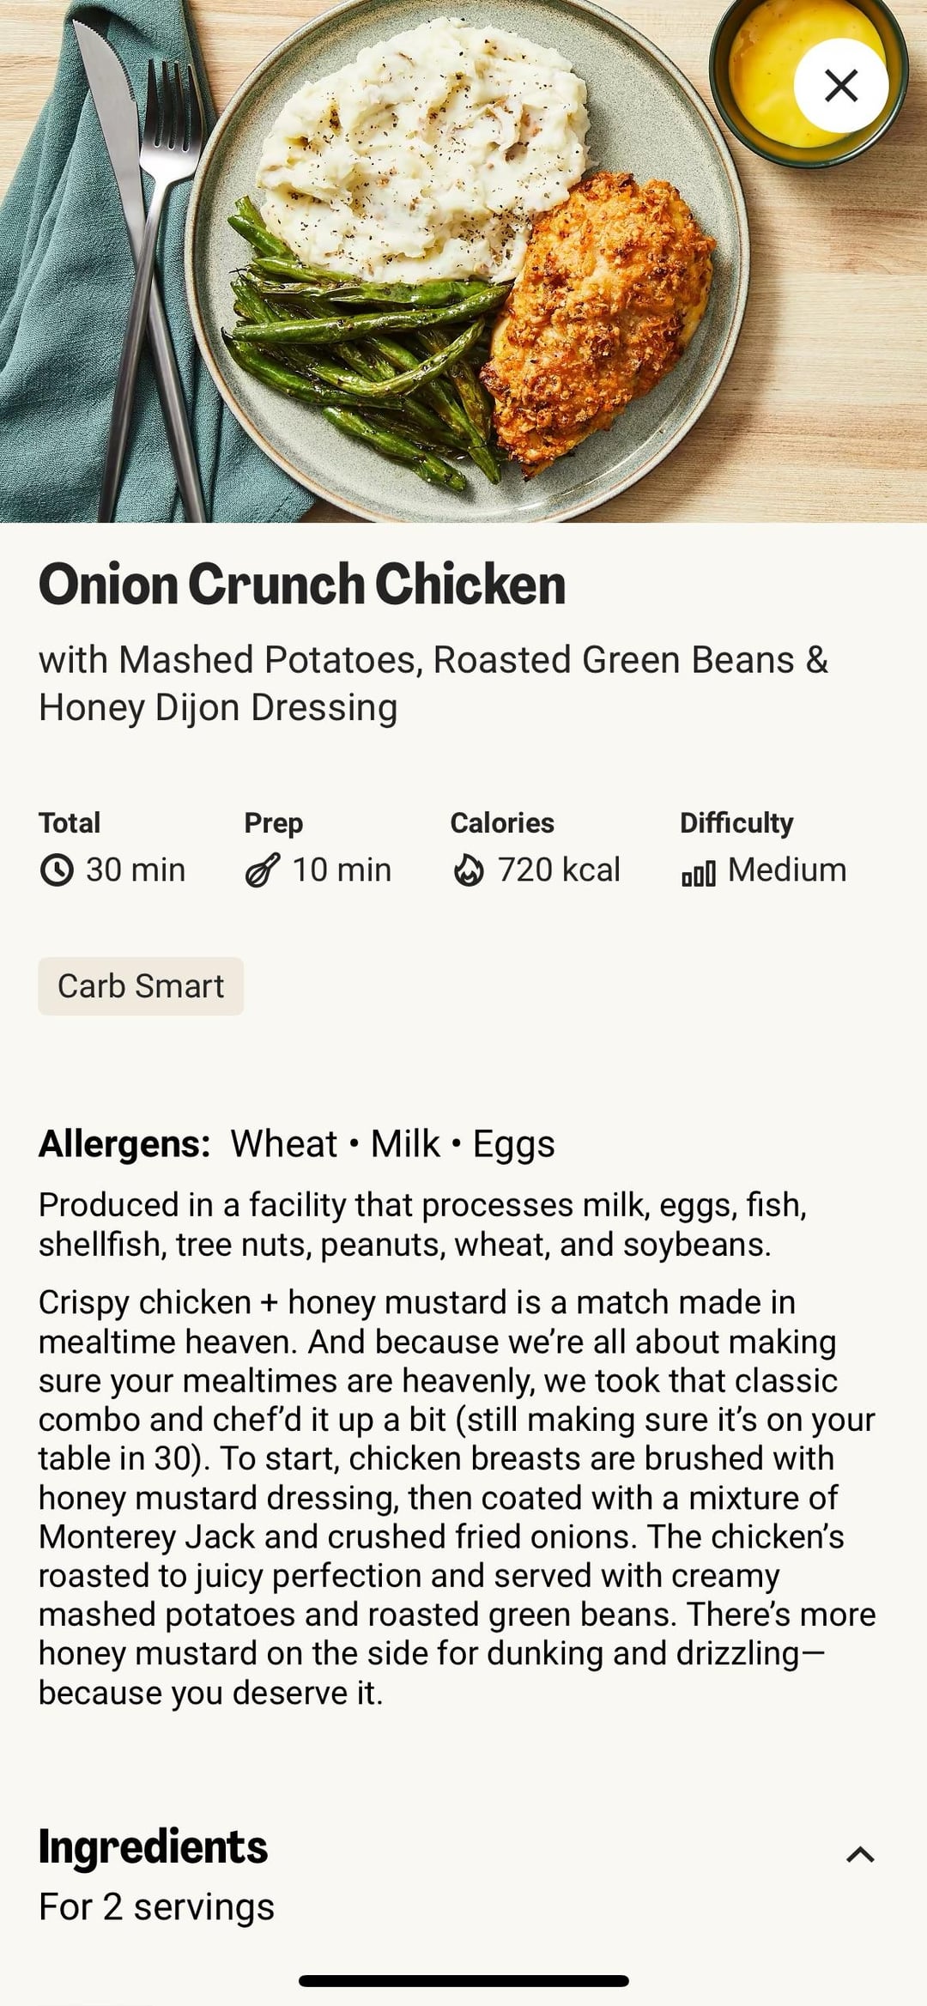This screenshot has width=927, height=2006.
Task: Close the recipe details with the X button
Action: pos(840,86)
